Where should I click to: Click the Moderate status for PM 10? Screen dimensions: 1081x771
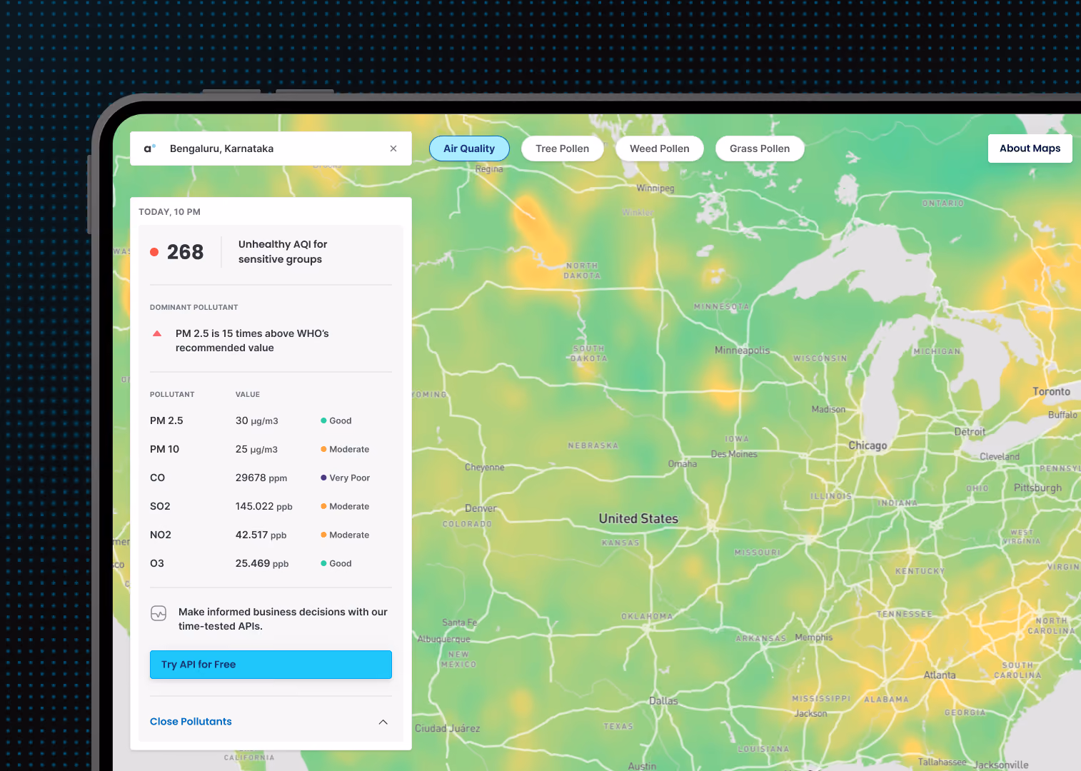(x=345, y=449)
